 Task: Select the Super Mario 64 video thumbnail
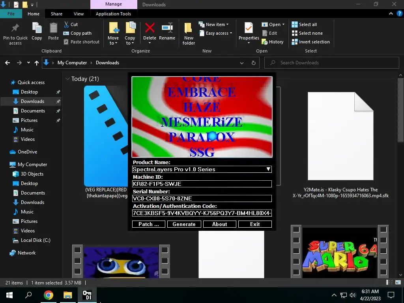click(340, 251)
